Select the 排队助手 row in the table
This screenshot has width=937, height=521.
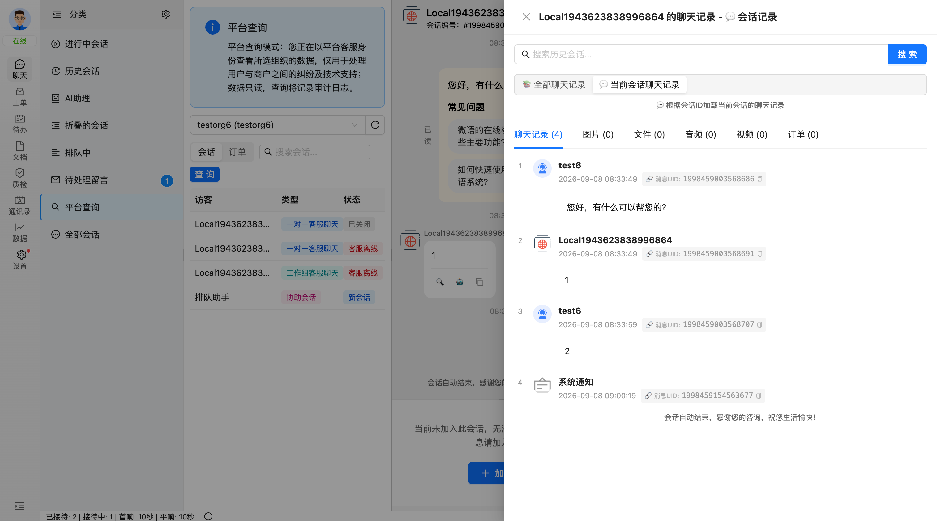coord(287,297)
